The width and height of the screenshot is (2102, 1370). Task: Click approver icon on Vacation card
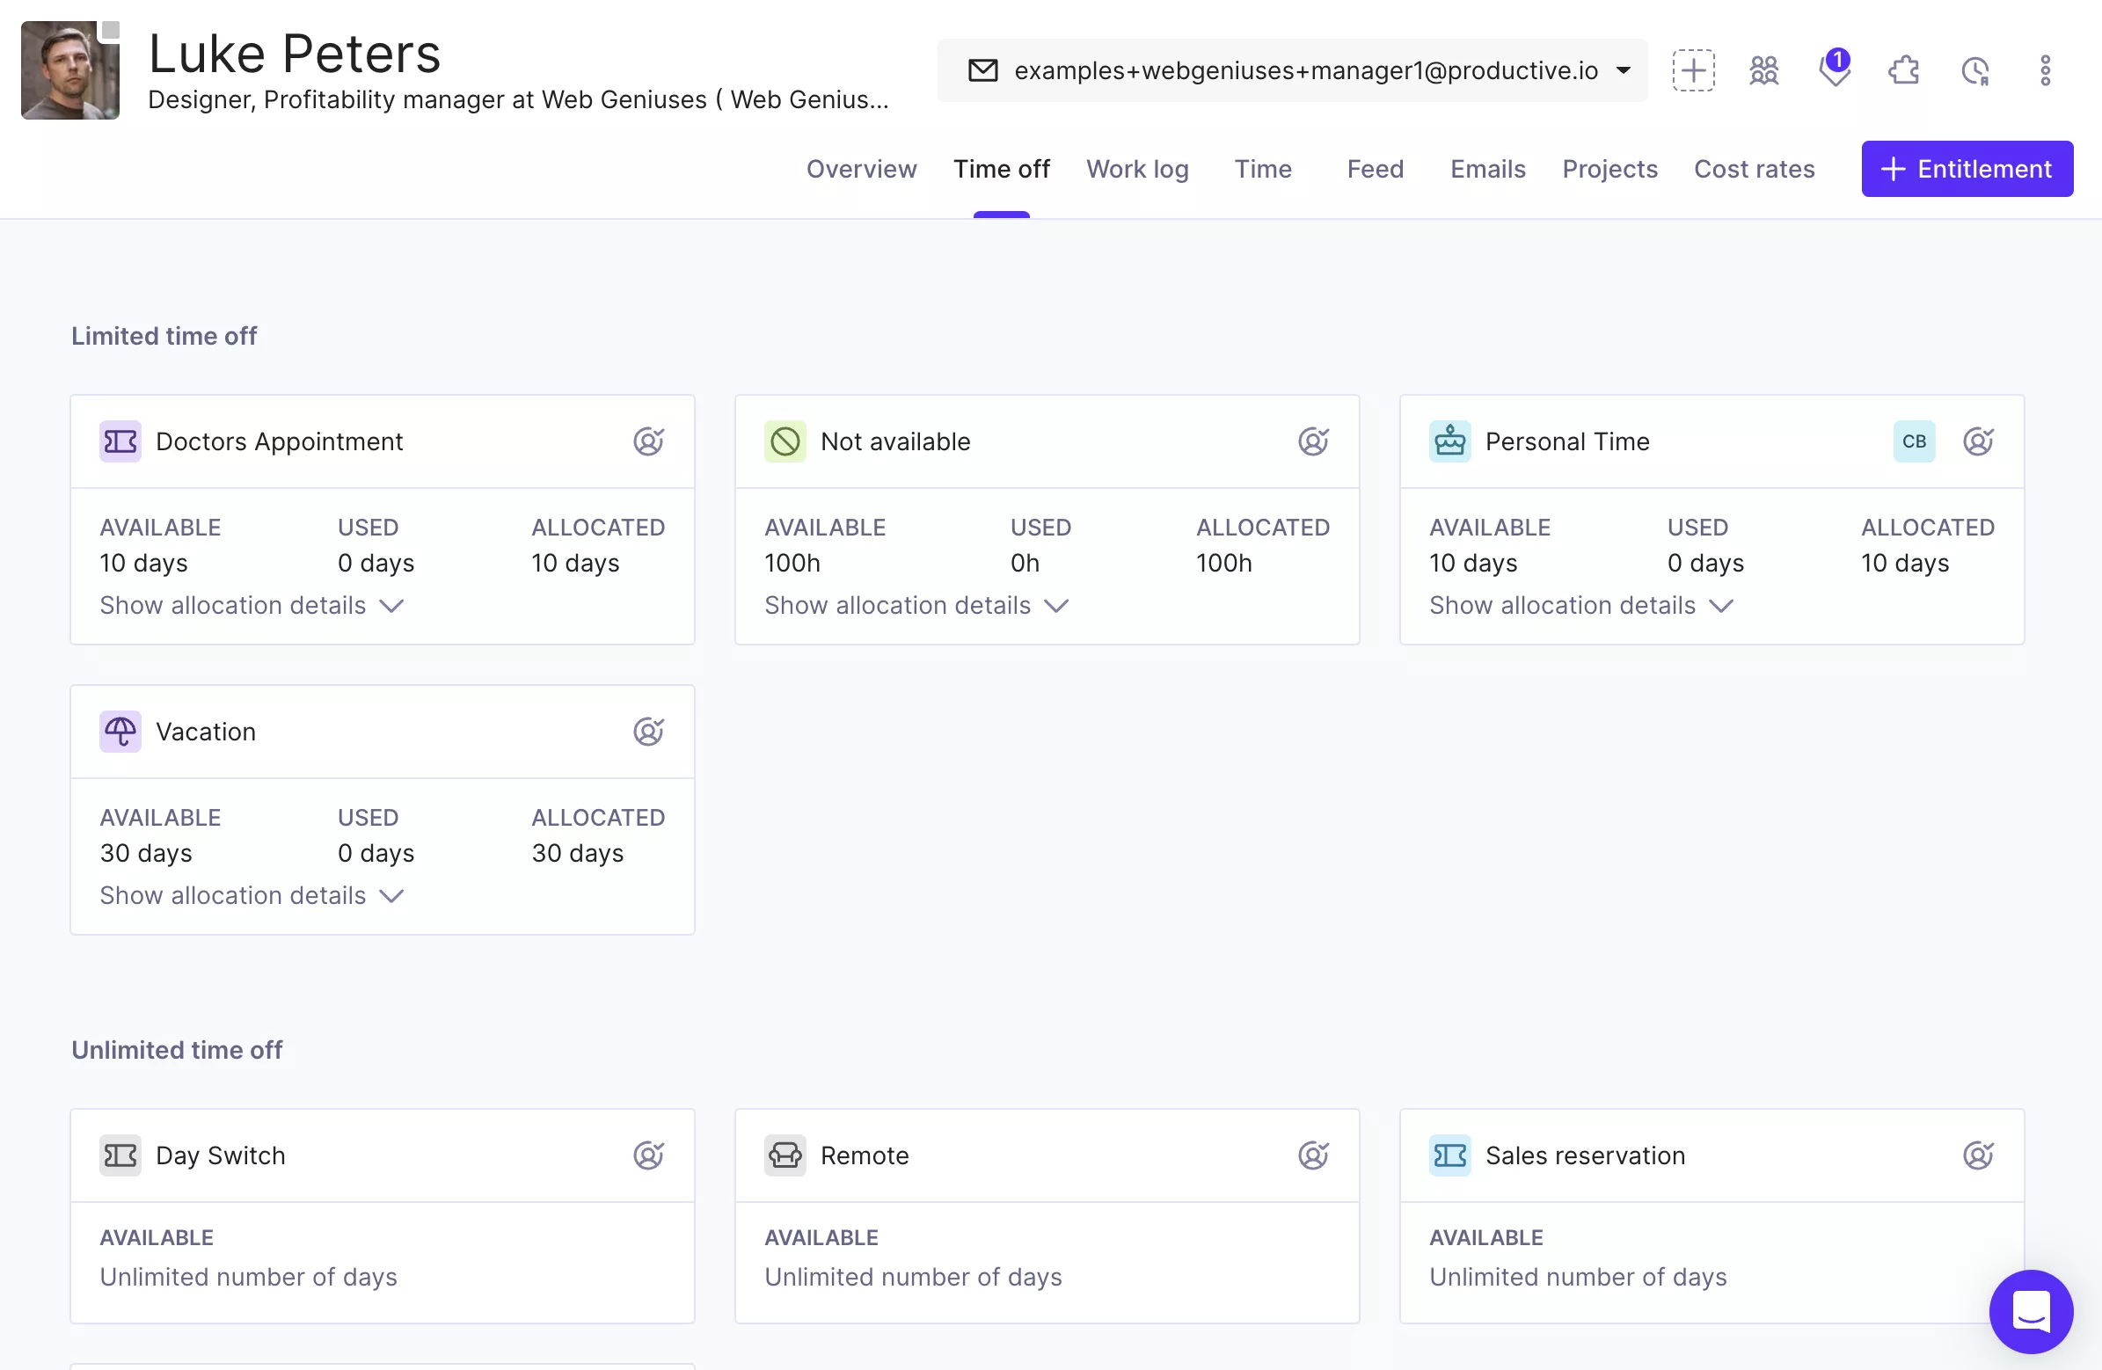coord(648,732)
